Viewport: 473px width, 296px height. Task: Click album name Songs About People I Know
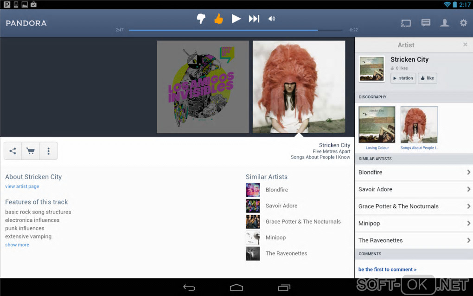pyautogui.click(x=320, y=157)
